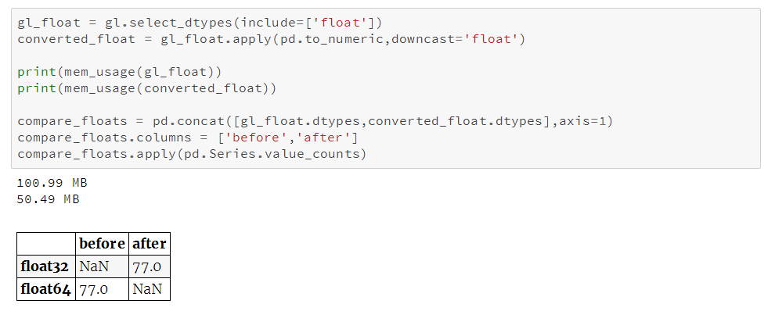Click the converted_float assignment code line
This screenshot has height=311, width=775.
pyautogui.click(x=272, y=39)
